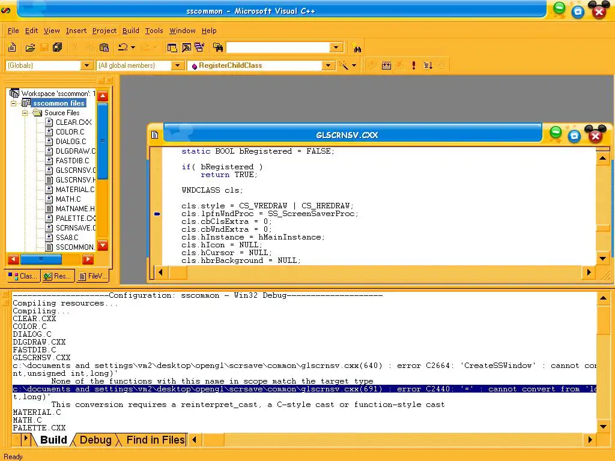
Task: Click the Build toolbar icon
Action: 386,65
